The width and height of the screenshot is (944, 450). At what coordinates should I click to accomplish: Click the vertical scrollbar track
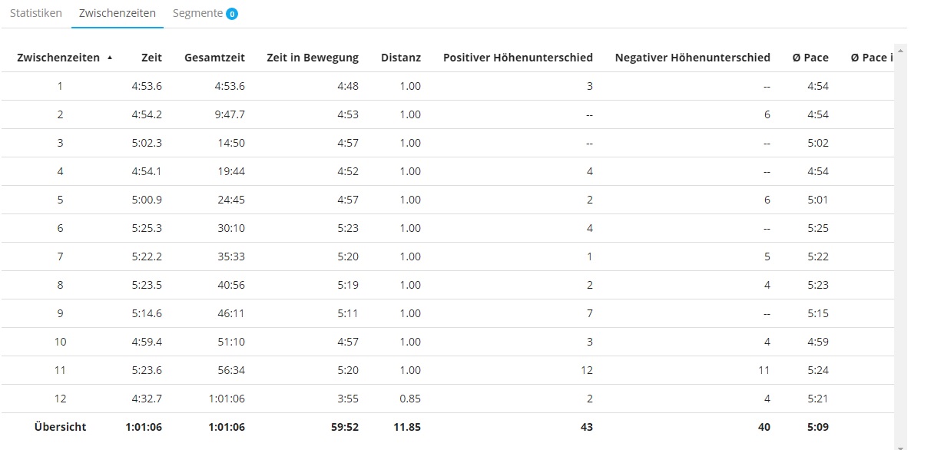pos(900,246)
